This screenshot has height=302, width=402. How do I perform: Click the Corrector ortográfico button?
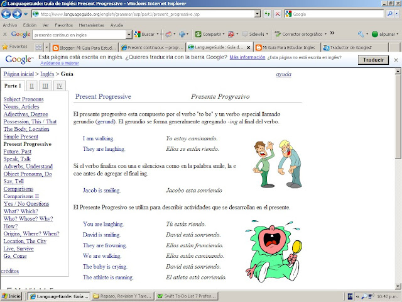(299, 34)
